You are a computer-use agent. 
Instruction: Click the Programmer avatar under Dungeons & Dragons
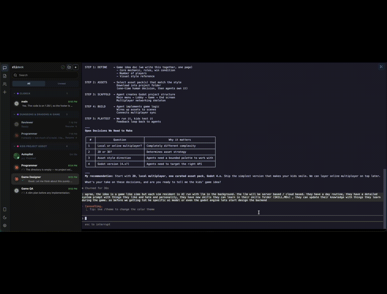pyautogui.click(x=16, y=136)
